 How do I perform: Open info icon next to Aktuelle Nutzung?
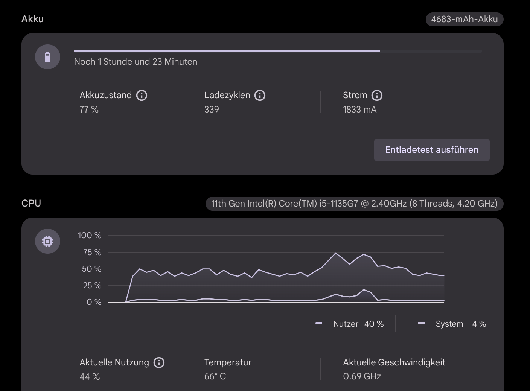click(x=159, y=363)
